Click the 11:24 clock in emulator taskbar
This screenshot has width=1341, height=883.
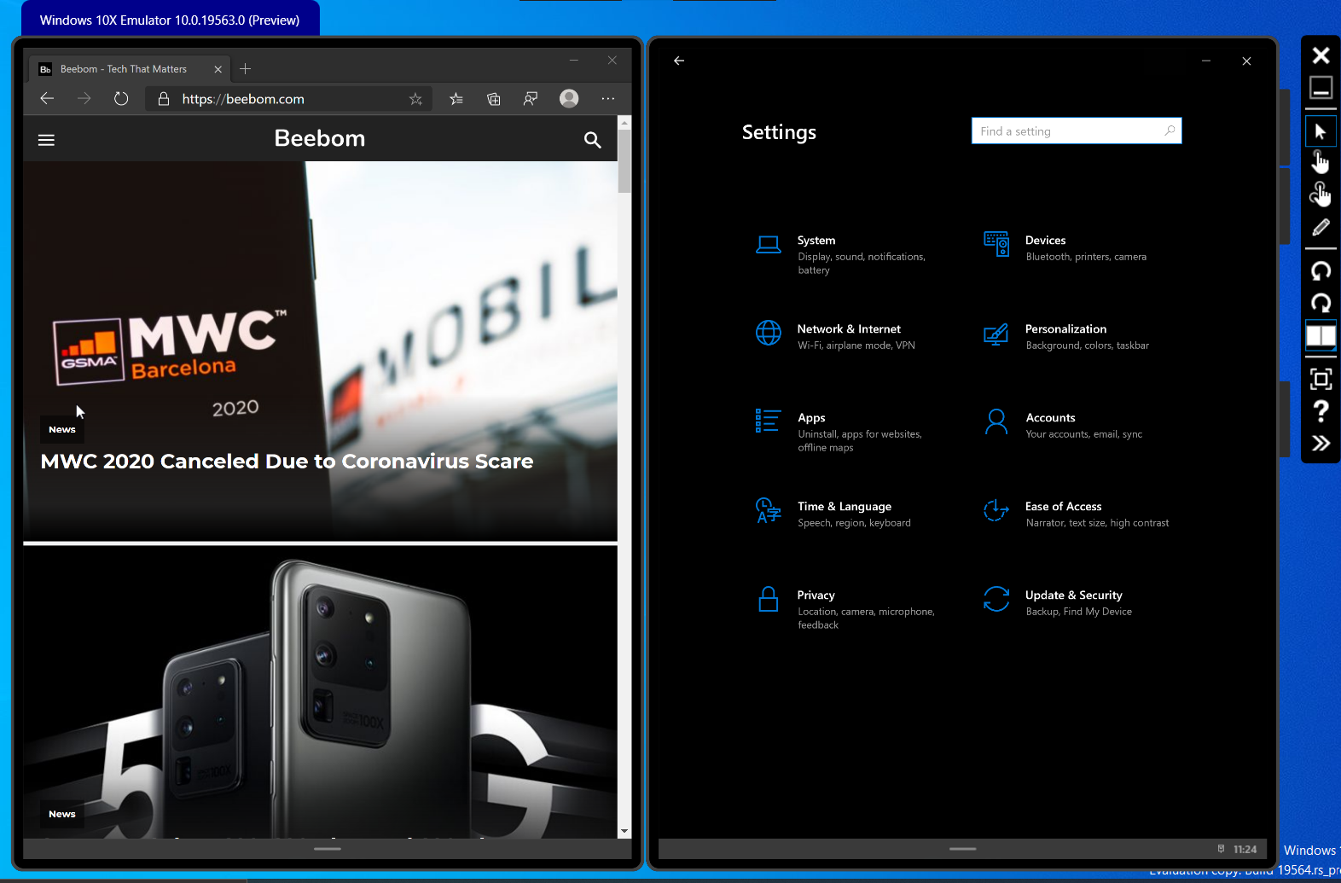(1245, 849)
